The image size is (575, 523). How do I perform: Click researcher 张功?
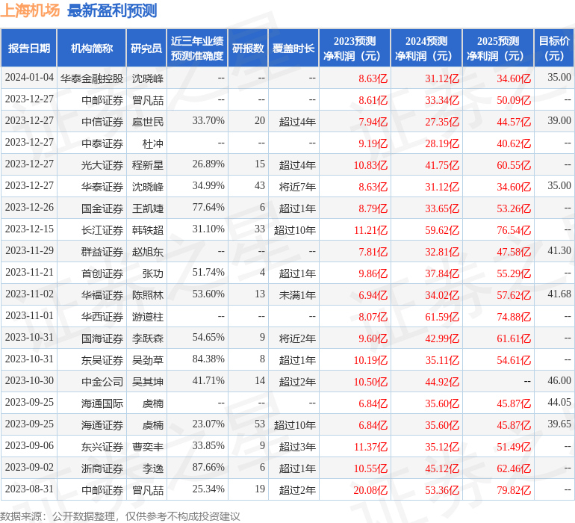coord(153,273)
